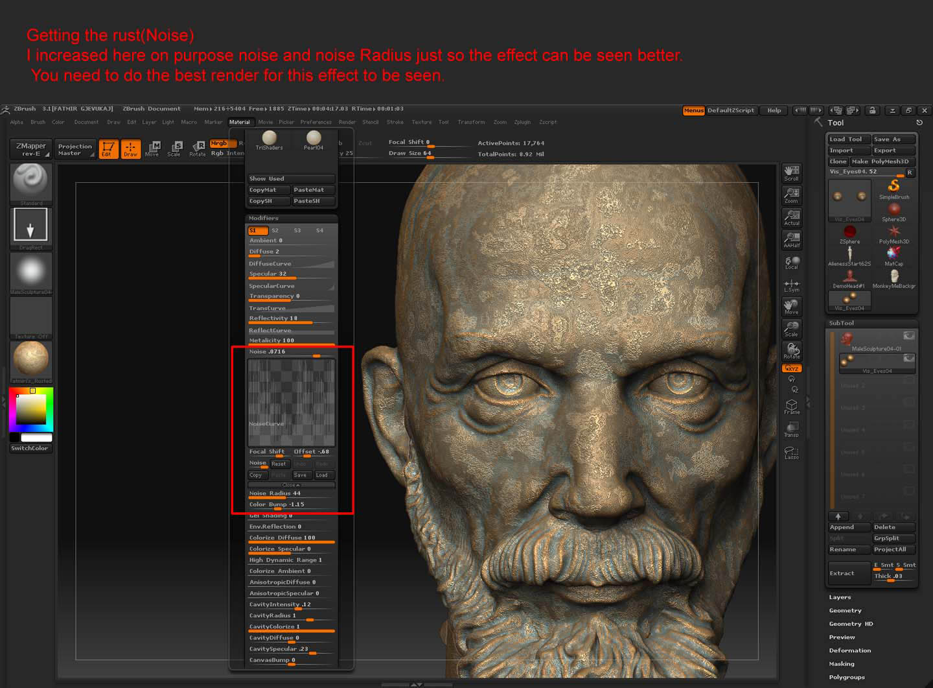The height and width of the screenshot is (688, 933).
Task: Toggle Transp transparency icon
Action: [x=792, y=429]
